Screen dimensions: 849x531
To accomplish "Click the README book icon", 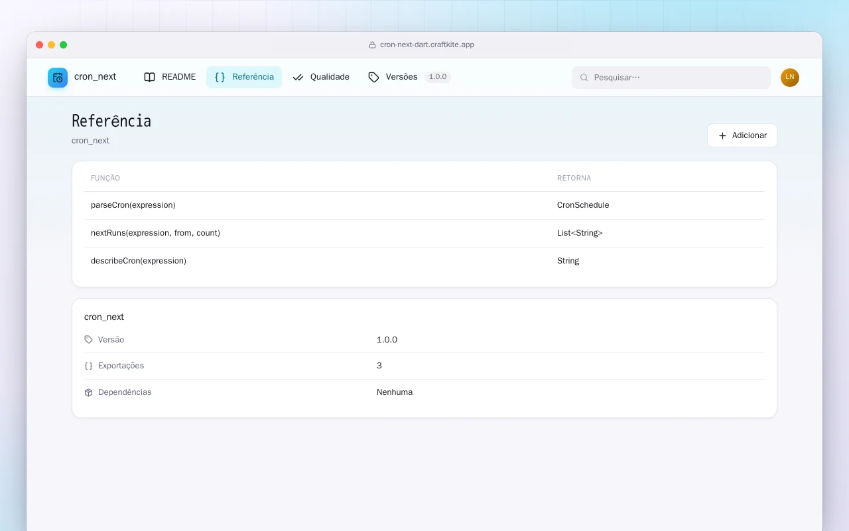I will pyautogui.click(x=150, y=77).
